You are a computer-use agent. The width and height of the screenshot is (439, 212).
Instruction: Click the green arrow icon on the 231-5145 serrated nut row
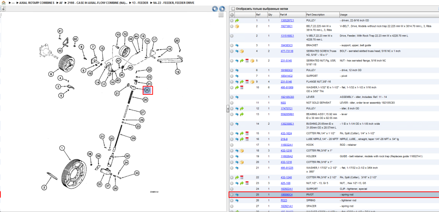click(x=242, y=61)
